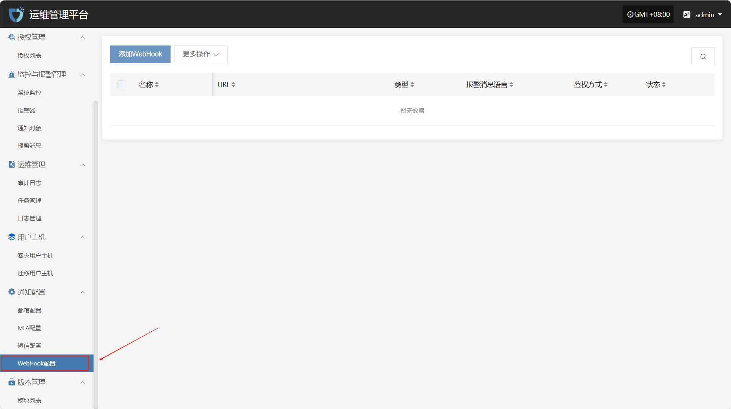Screen dimensions: 731x409
Task: Click the GMT+08:00 timezone clock
Action: 648,15
